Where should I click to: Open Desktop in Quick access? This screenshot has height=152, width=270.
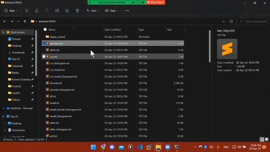17,46
